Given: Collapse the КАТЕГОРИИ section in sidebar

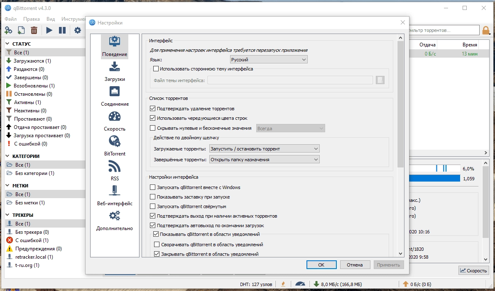Looking at the screenshot, I should click(x=7, y=156).
